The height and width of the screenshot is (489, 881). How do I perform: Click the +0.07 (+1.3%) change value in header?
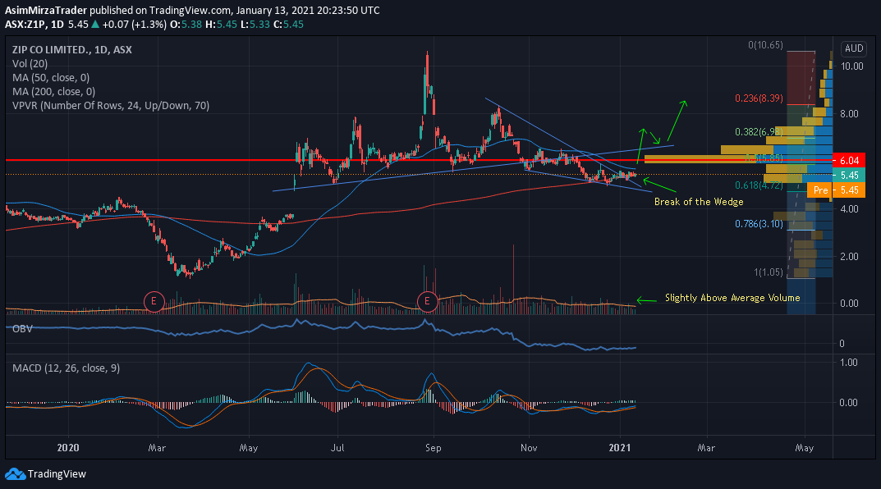click(x=135, y=25)
